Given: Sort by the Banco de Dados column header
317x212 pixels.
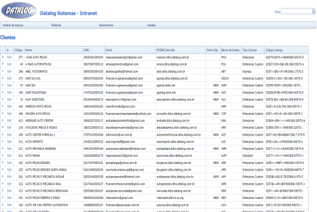Looking at the screenshot, I should (x=230, y=50).
